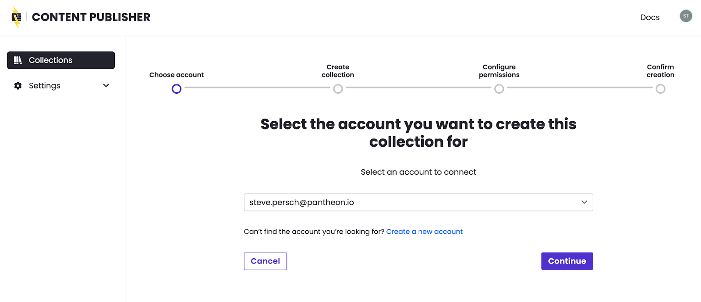The height and width of the screenshot is (302, 701).
Task: Click the Collections books icon
Action: [x=18, y=60]
